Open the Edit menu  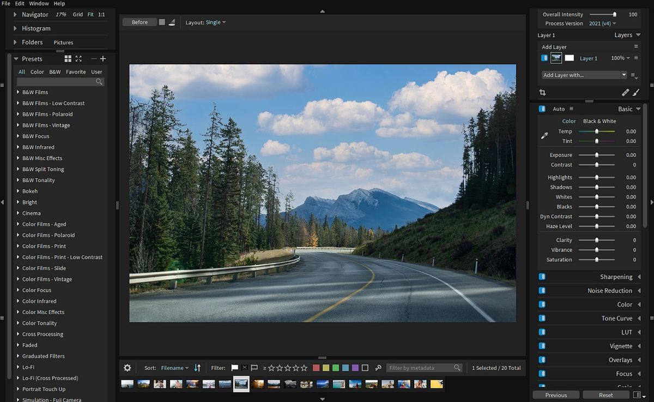point(20,3)
